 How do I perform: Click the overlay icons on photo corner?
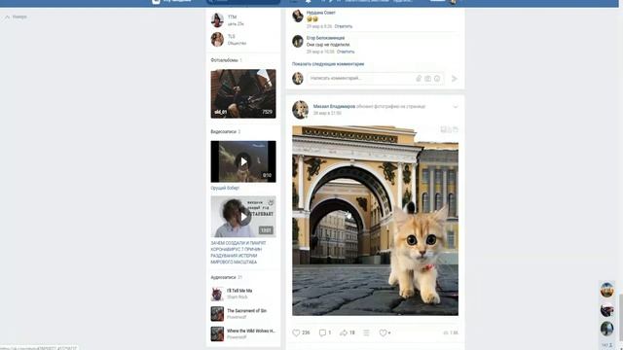pos(449,129)
